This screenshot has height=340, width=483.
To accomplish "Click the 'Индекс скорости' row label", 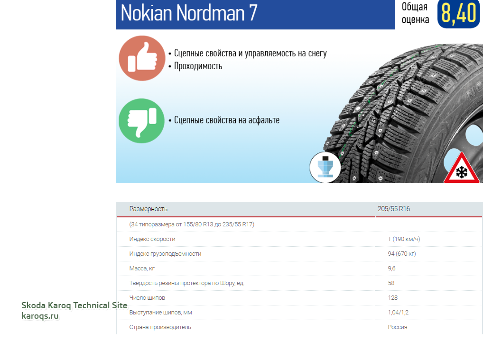I will tap(152, 239).
